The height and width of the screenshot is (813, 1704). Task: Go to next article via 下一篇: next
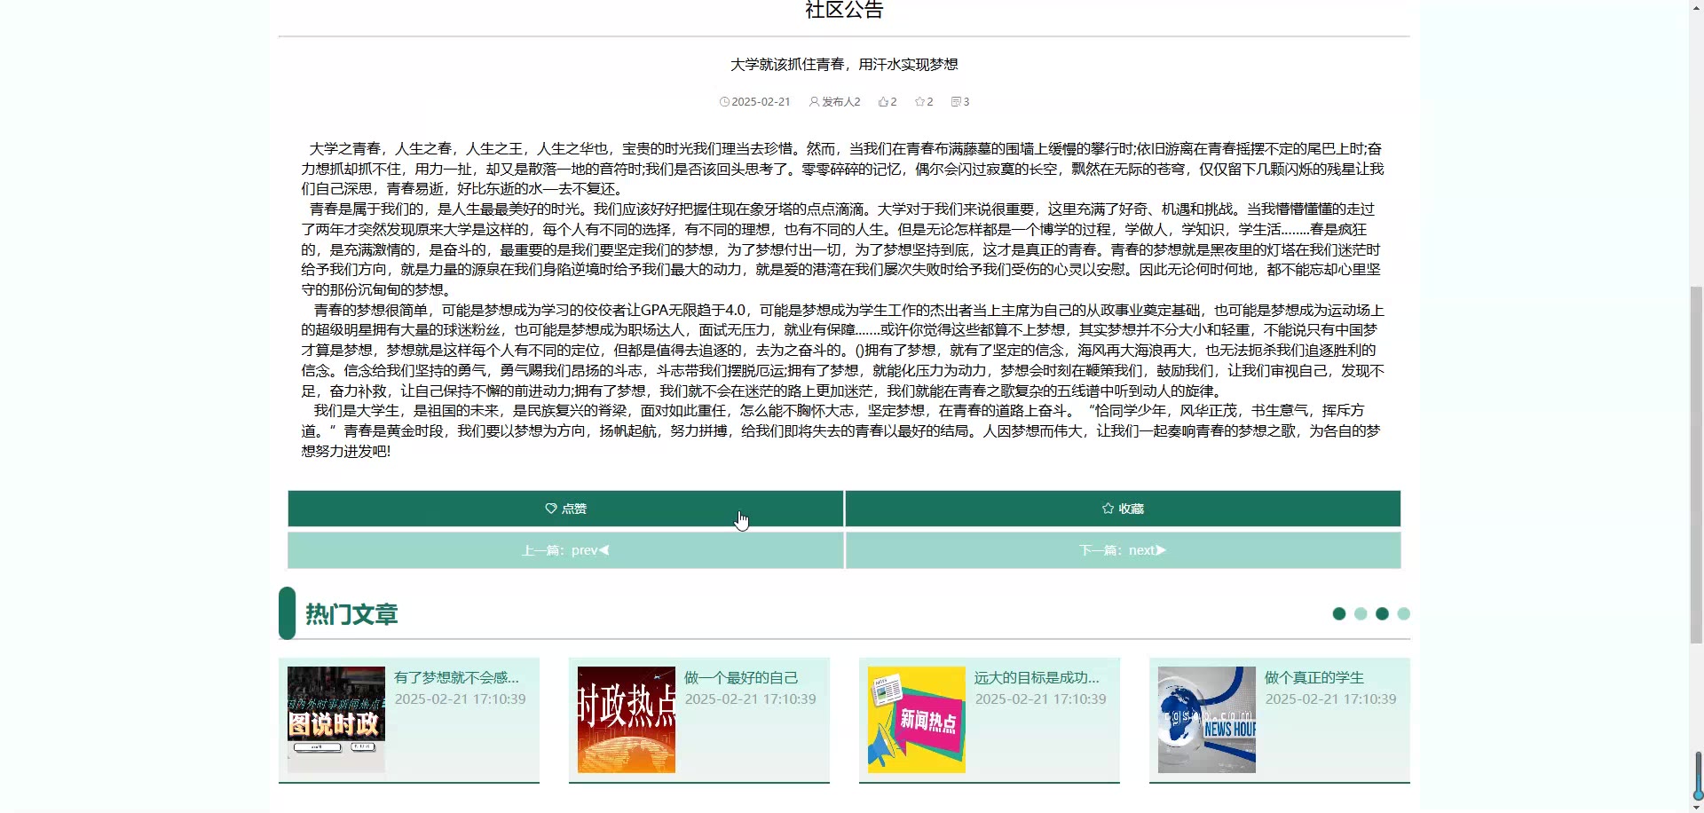1123,550
